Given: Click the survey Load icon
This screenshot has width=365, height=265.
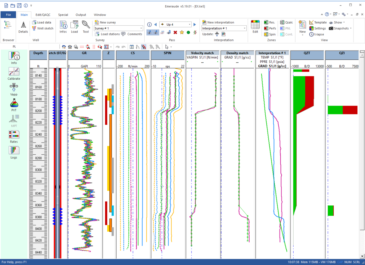Looking at the screenshot, I should (74, 27).
